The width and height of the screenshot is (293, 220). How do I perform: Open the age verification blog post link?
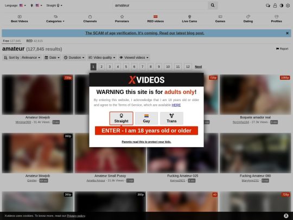click(x=145, y=33)
